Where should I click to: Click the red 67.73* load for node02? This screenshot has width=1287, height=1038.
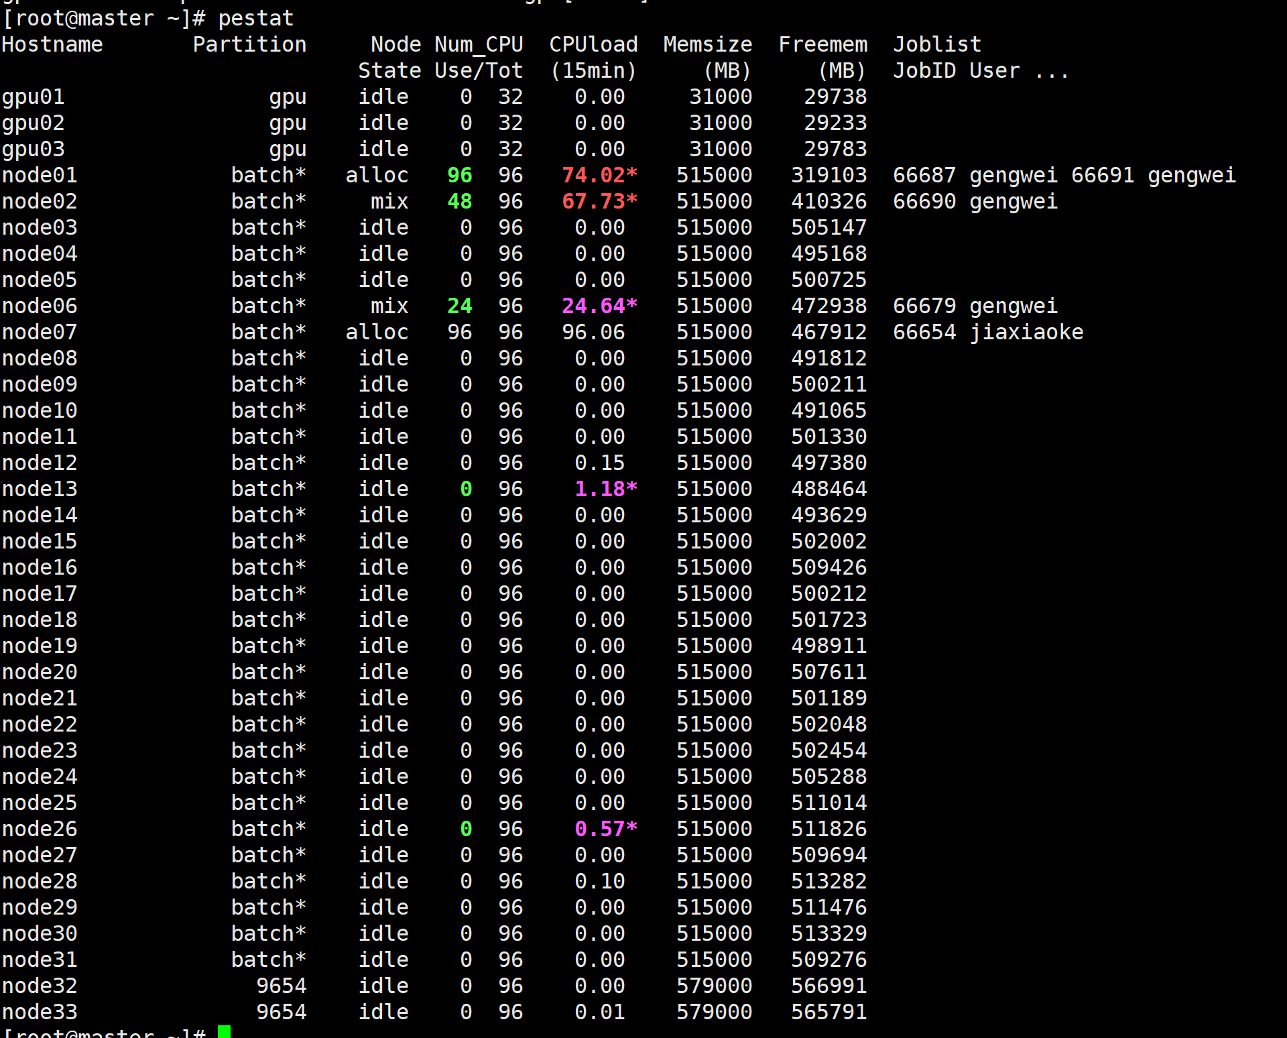(599, 201)
